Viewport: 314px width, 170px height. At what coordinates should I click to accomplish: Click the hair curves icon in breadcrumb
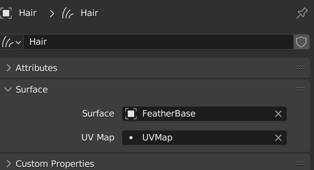pos(68,14)
